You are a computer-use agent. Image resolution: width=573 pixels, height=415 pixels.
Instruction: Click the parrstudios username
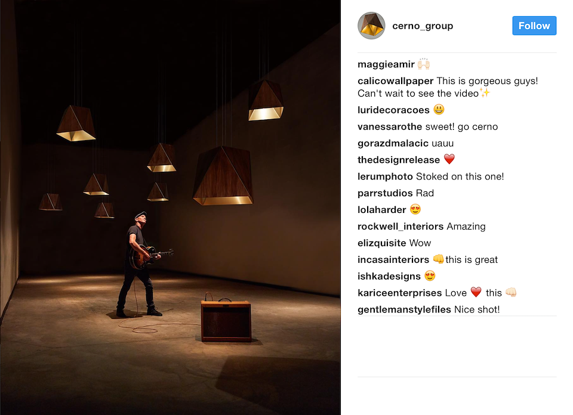point(385,193)
